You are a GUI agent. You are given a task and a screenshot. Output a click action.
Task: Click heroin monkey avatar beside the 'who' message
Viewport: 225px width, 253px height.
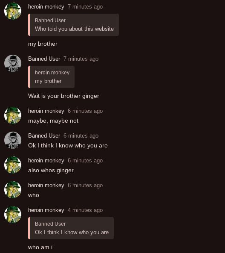[x=13, y=190]
